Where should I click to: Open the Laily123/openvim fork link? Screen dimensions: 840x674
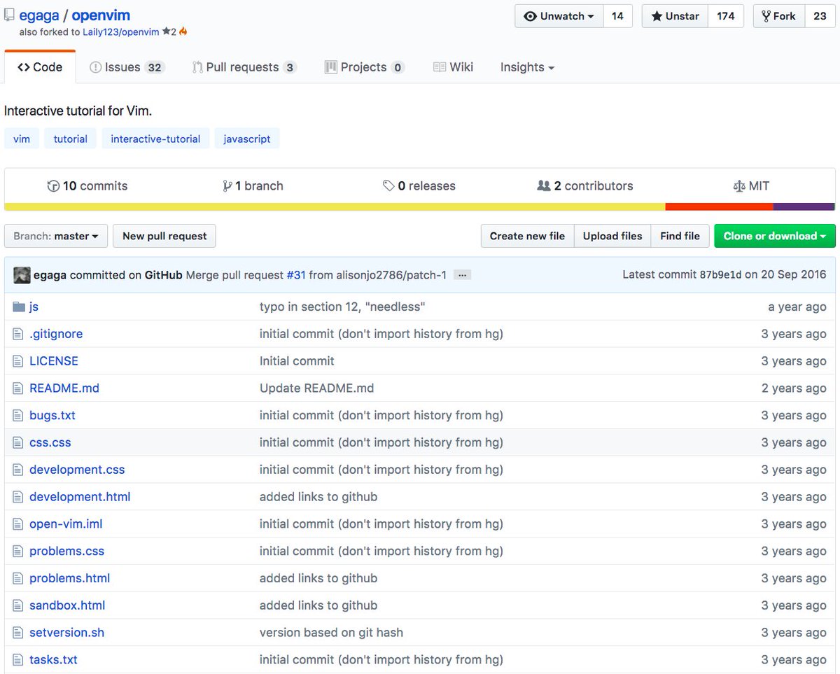(120, 32)
